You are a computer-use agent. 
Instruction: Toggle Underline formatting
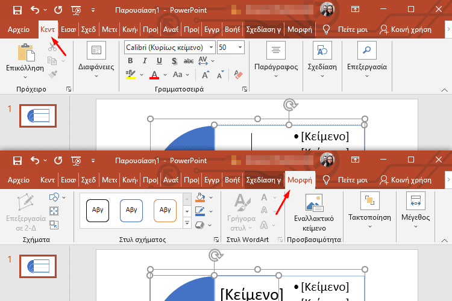point(159,61)
